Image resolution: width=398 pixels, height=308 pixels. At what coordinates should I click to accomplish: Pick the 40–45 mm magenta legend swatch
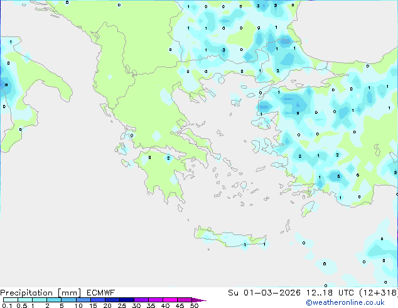click(170, 300)
